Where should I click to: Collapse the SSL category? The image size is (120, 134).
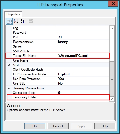tap(9, 65)
